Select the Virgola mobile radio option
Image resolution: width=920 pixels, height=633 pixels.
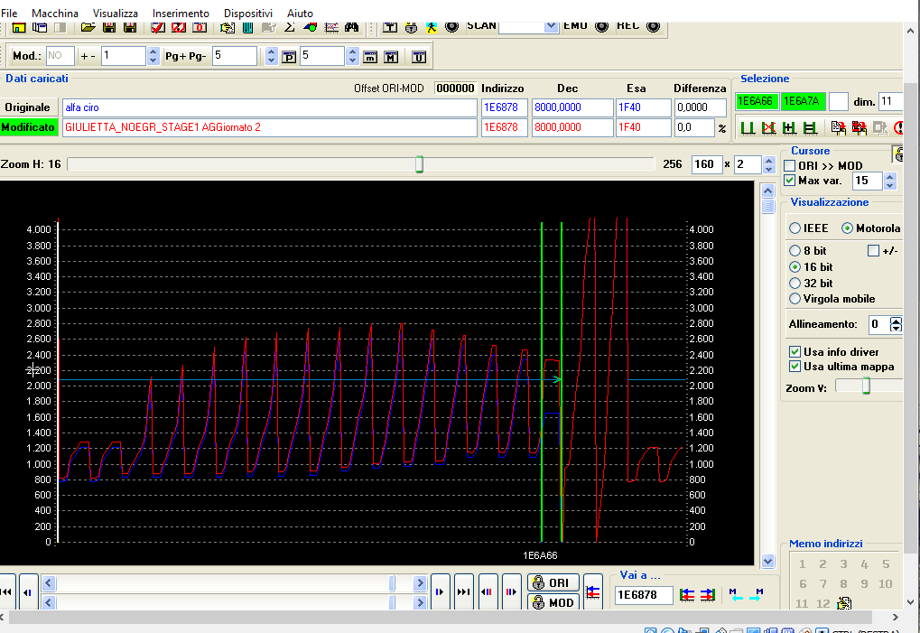pyautogui.click(x=795, y=299)
